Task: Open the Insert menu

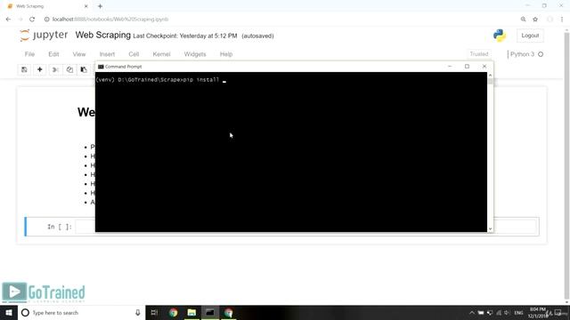Action: (107, 54)
